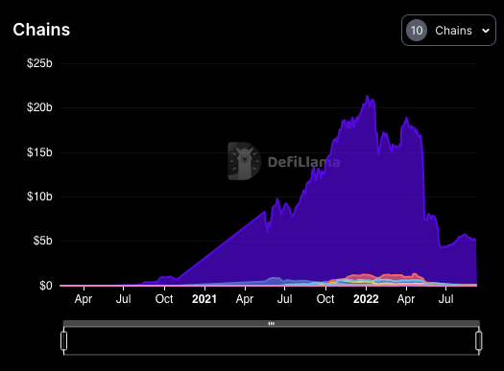Click the $15b y-axis label

(39, 152)
